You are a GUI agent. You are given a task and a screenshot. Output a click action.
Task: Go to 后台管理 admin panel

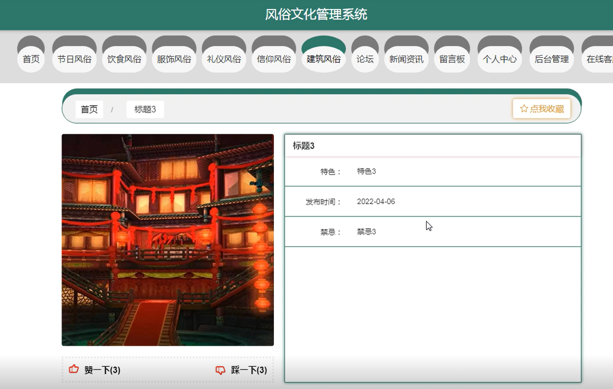(x=552, y=59)
